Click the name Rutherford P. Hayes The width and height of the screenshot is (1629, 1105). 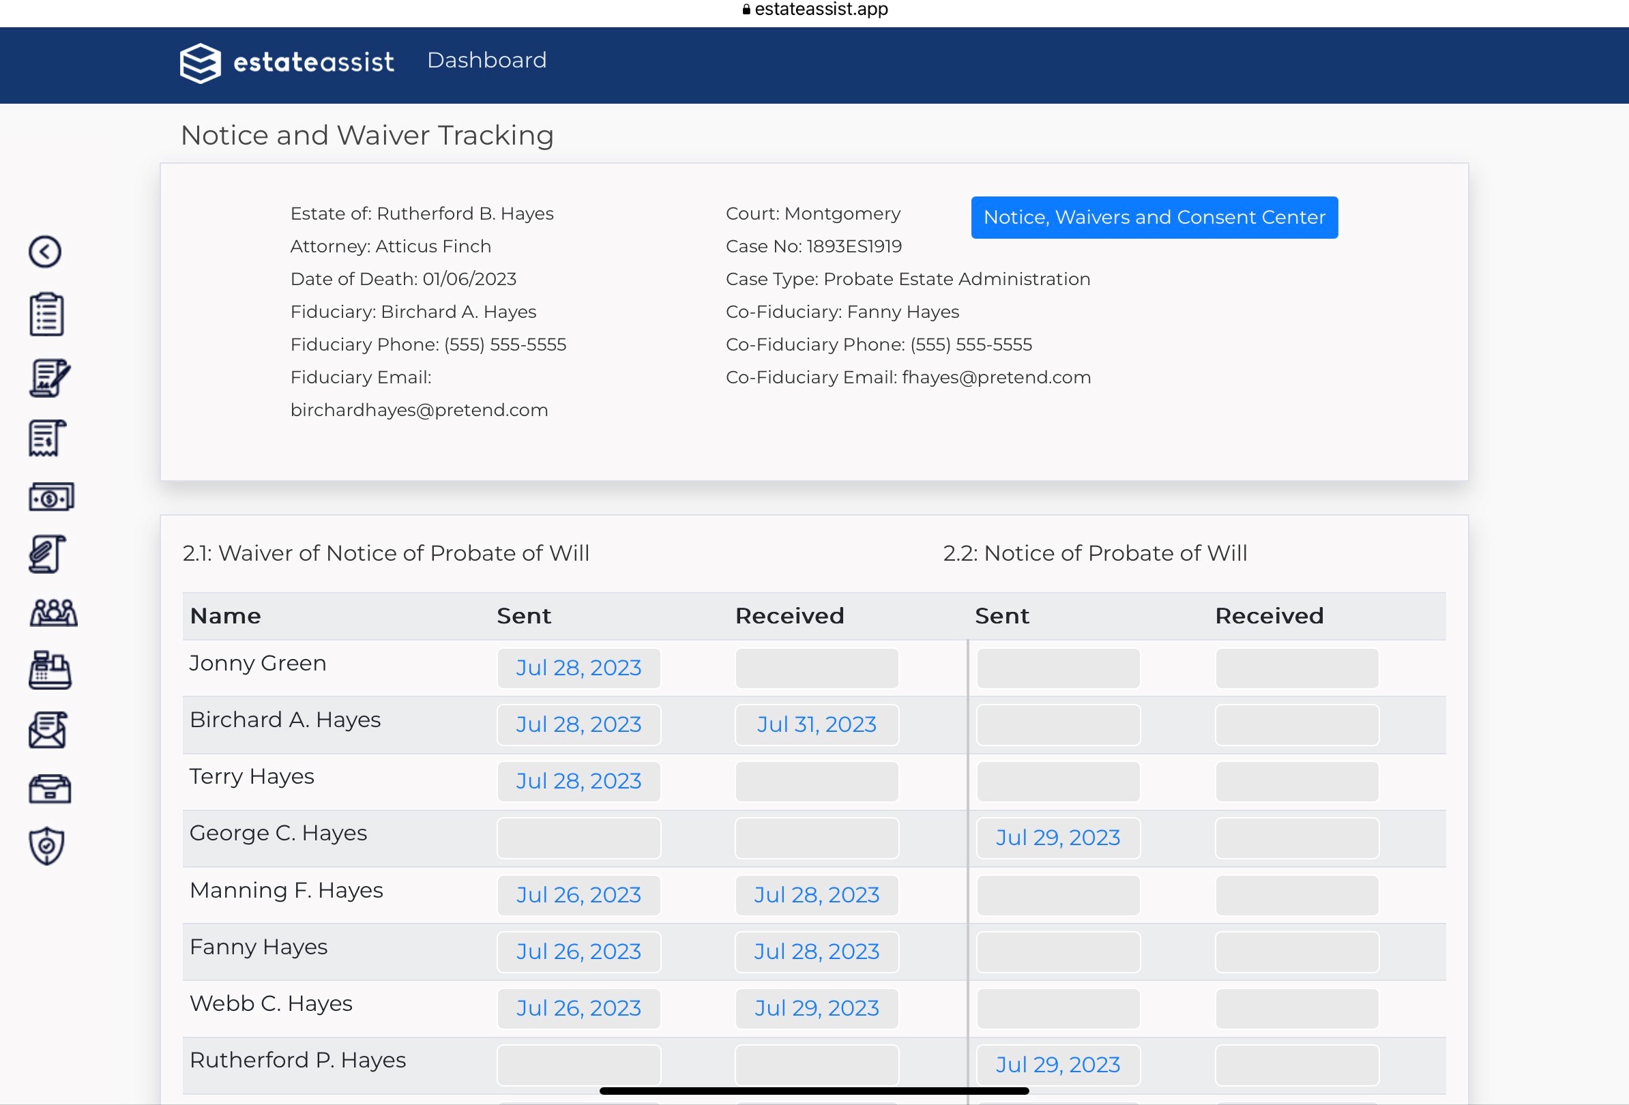point(298,1061)
